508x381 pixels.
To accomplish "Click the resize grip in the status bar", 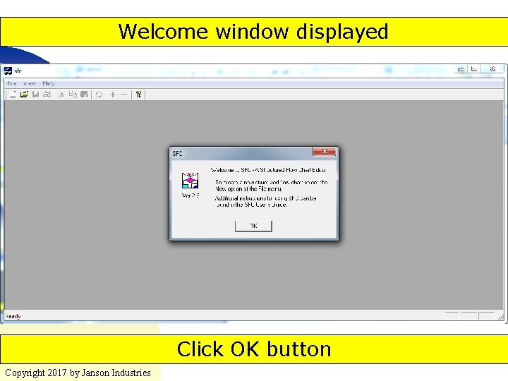I will click(x=500, y=317).
